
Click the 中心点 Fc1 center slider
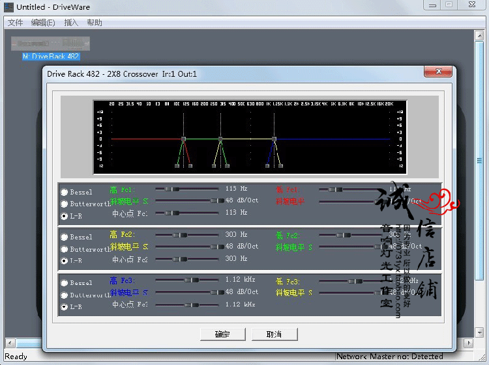coord(172,213)
